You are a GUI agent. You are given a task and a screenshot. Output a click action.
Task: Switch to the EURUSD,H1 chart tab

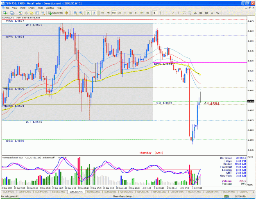pos(110,192)
